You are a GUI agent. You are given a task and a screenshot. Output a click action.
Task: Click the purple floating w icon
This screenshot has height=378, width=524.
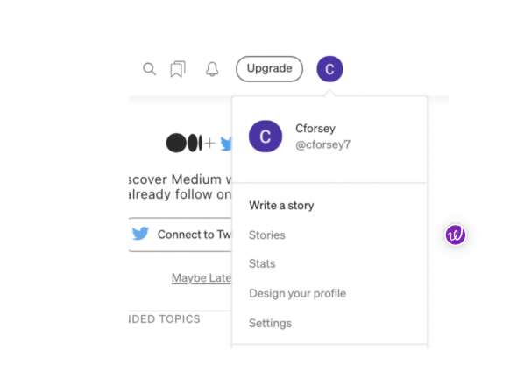click(455, 234)
